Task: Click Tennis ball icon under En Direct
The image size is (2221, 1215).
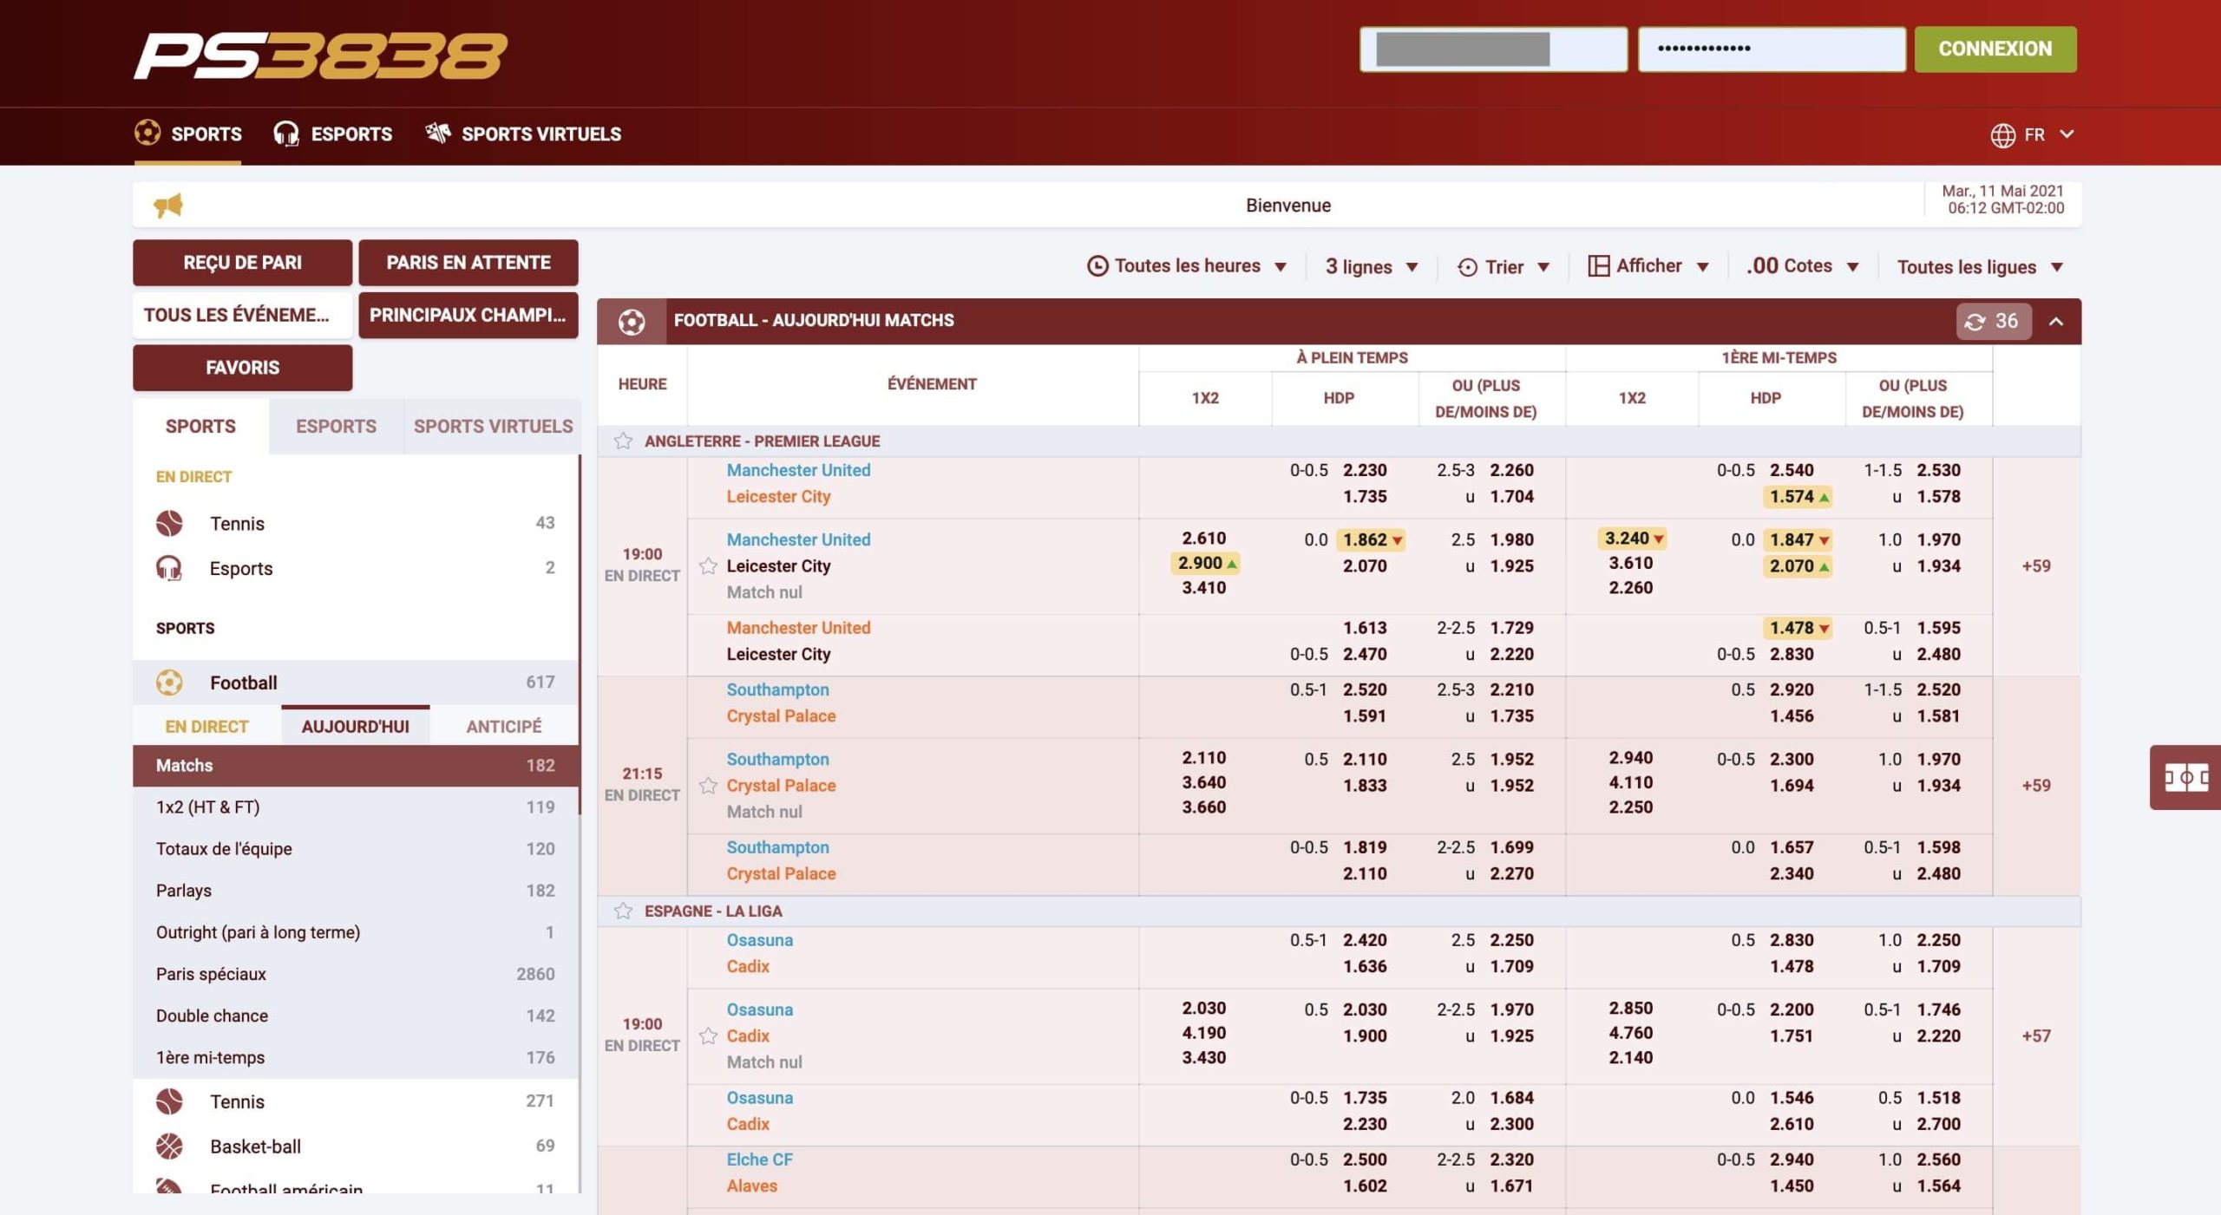Action: click(x=169, y=523)
